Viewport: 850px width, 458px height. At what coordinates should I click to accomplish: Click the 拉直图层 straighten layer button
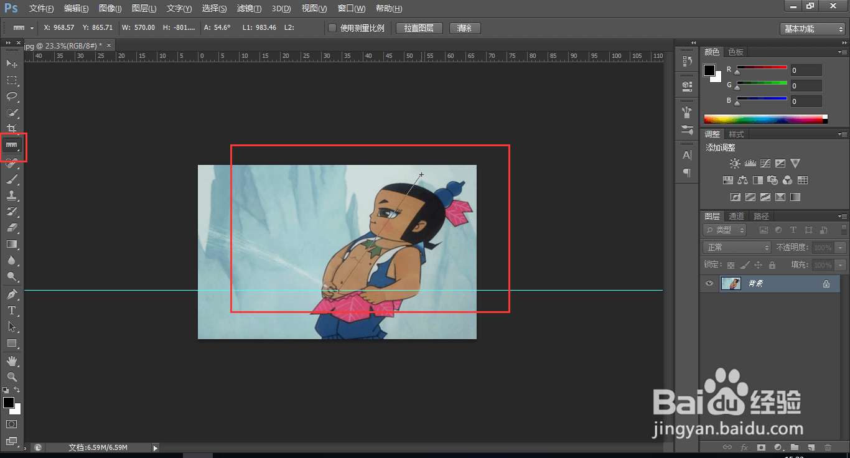(419, 29)
